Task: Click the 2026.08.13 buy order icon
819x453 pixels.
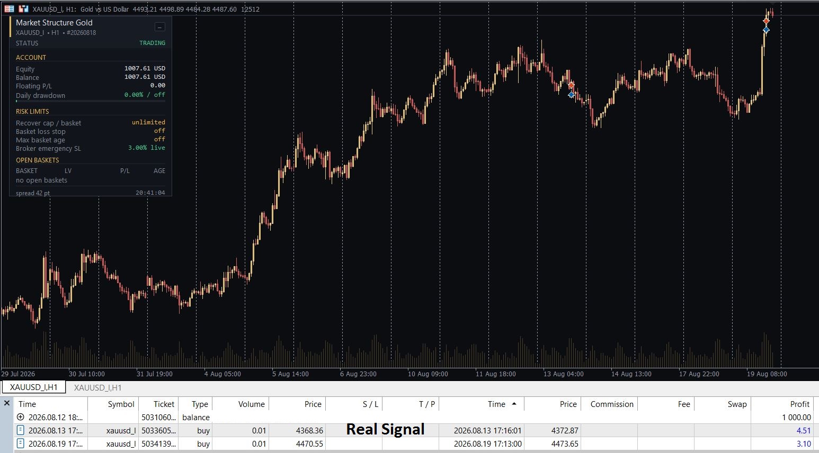Action: pyautogui.click(x=21, y=430)
